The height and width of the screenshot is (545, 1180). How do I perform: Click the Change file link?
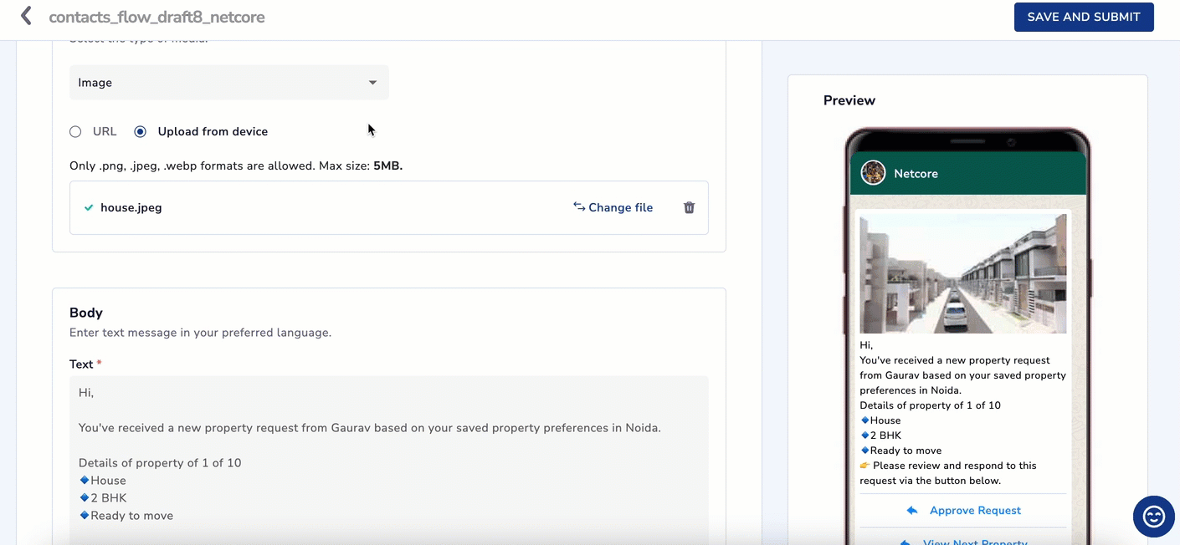pyautogui.click(x=613, y=207)
